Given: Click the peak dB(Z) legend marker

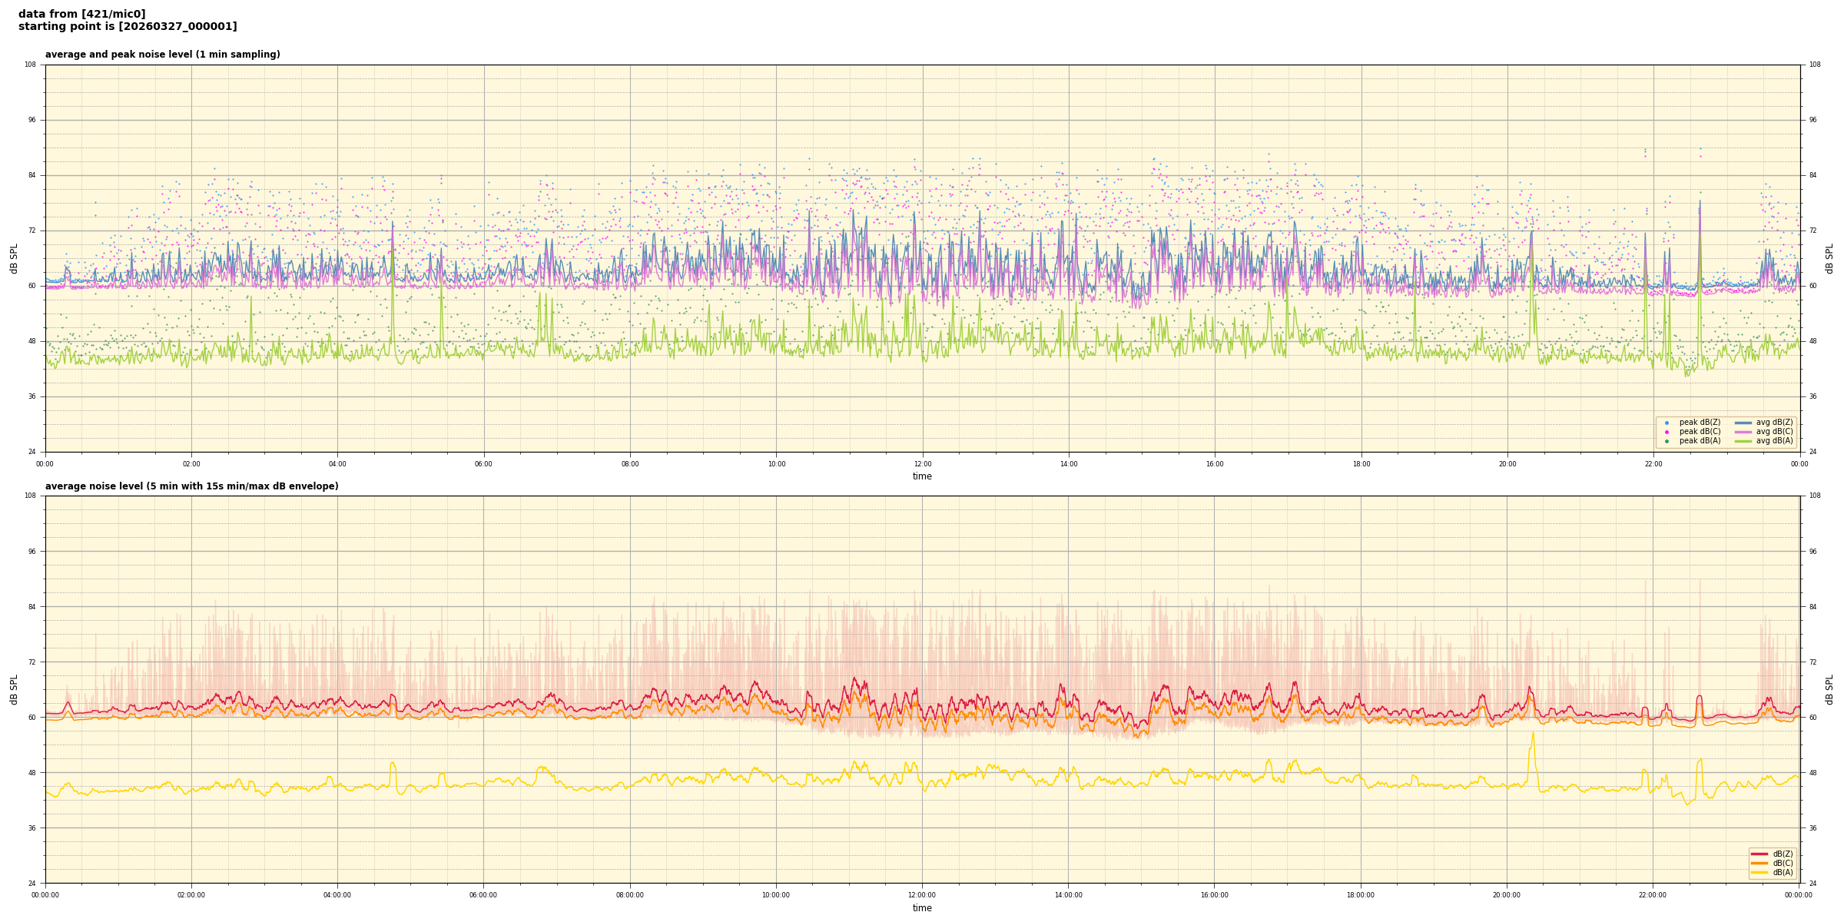Looking at the screenshot, I should click(x=1667, y=423).
